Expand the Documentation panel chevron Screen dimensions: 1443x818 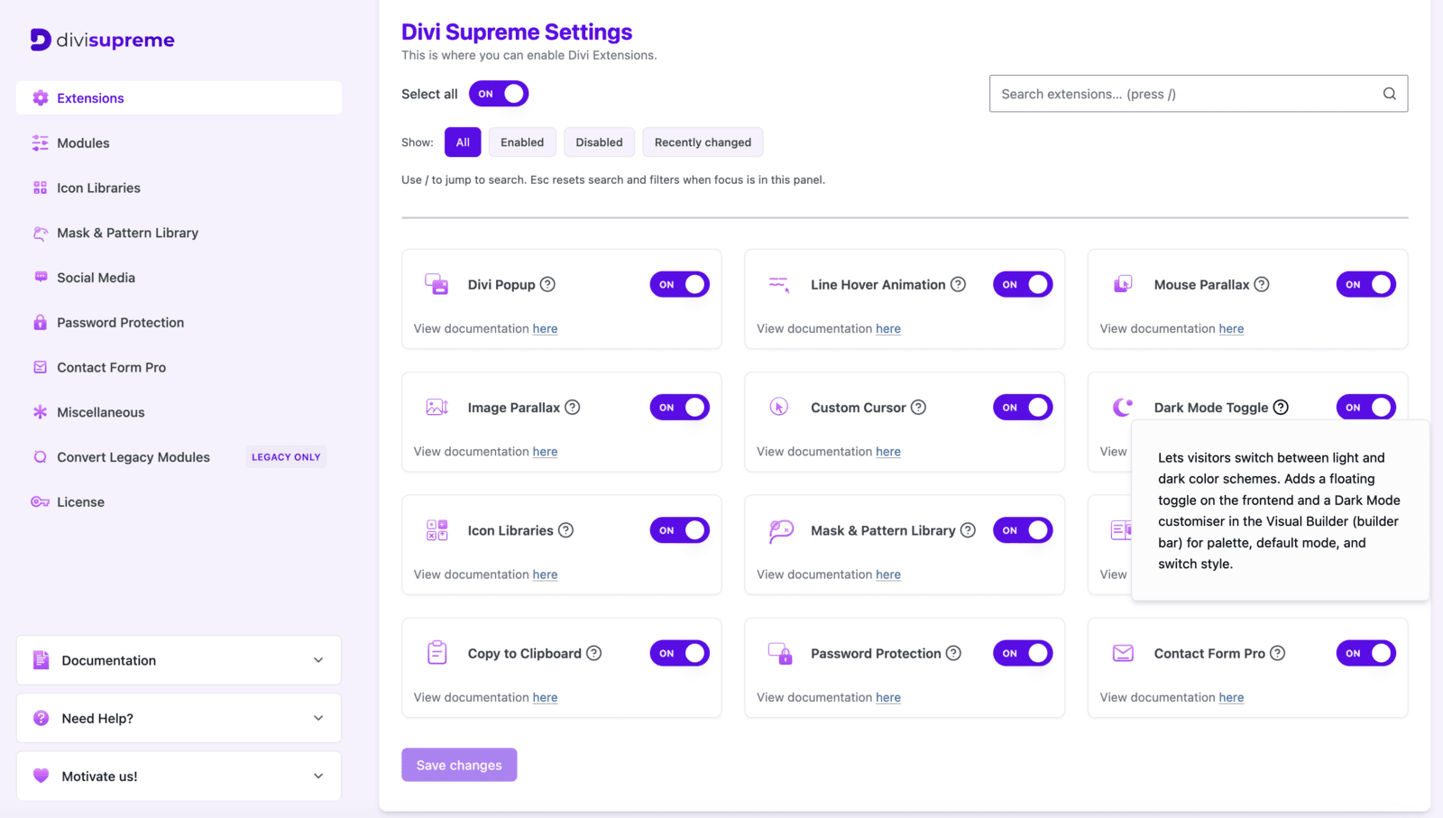click(318, 660)
